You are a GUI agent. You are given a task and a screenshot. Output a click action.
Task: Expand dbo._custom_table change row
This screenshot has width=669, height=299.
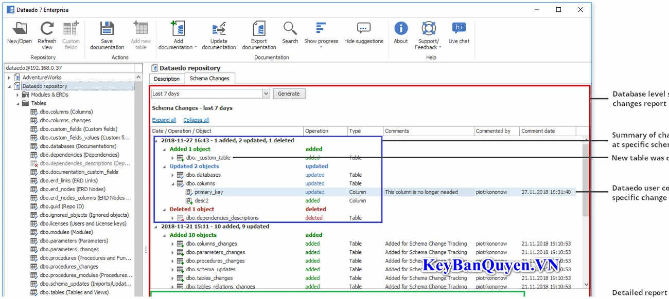tap(172, 158)
